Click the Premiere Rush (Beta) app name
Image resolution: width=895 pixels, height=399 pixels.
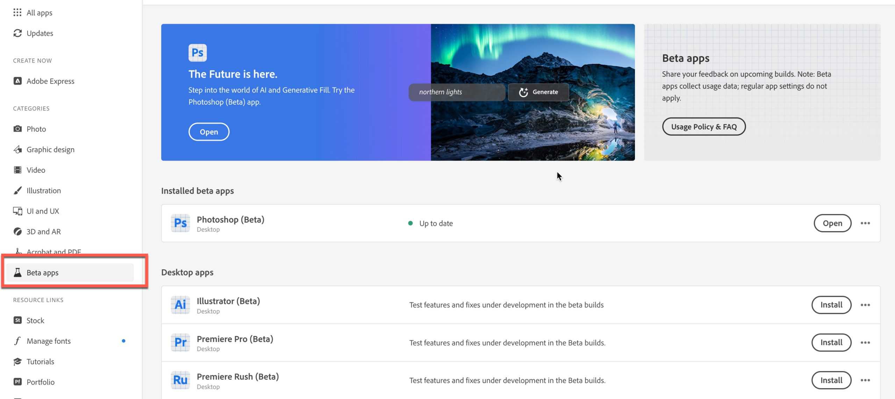238,377
